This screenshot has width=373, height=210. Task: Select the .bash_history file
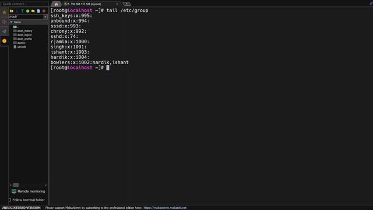click(x=23, y=31)
